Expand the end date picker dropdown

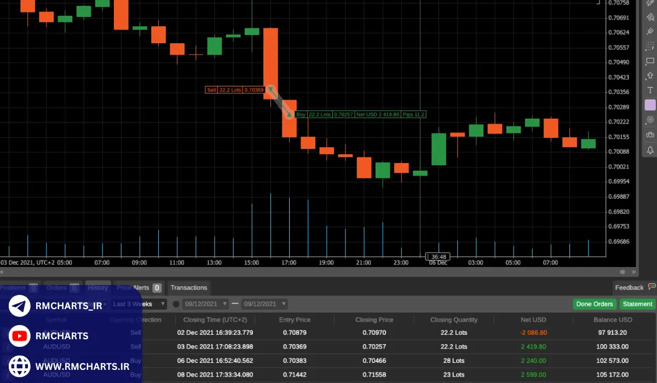click(x=283, y=304)
